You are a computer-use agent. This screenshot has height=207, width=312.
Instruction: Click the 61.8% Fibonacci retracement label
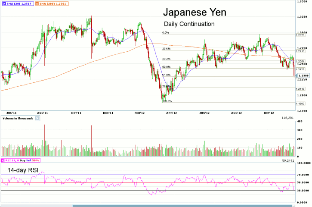pyautogui.click(x=166, y=75)
